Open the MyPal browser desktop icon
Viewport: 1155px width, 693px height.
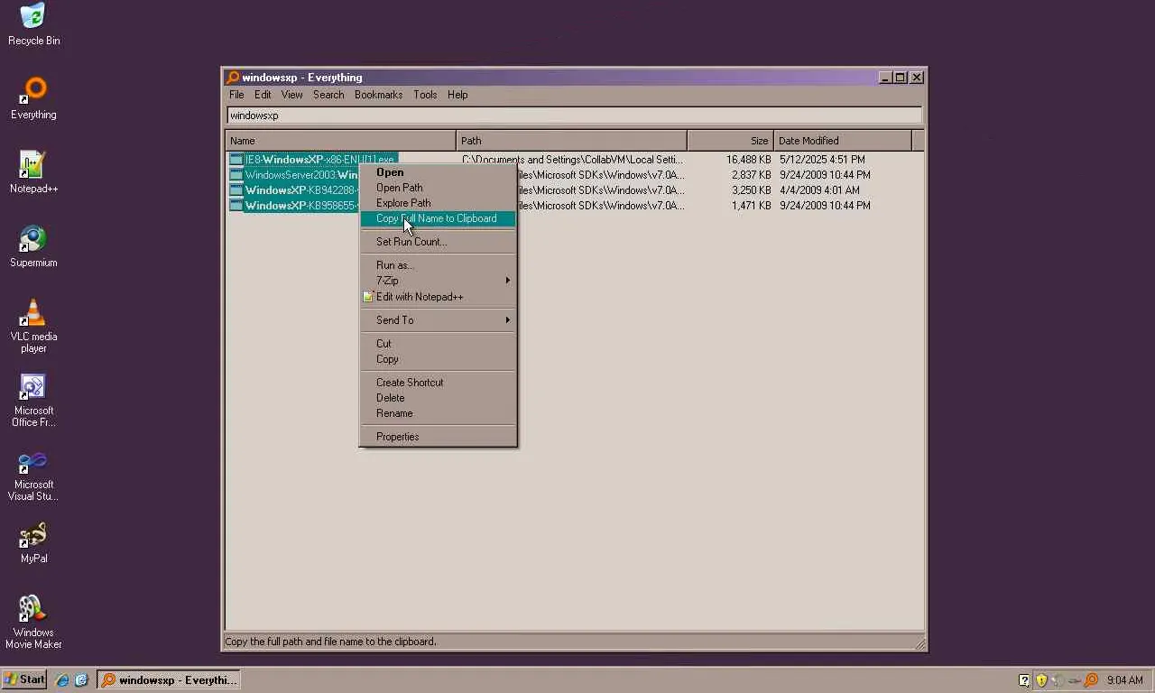click(33, 541)
